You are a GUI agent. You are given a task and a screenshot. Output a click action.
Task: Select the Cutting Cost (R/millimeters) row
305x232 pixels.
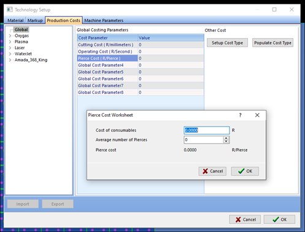click(x=141, y=45)
